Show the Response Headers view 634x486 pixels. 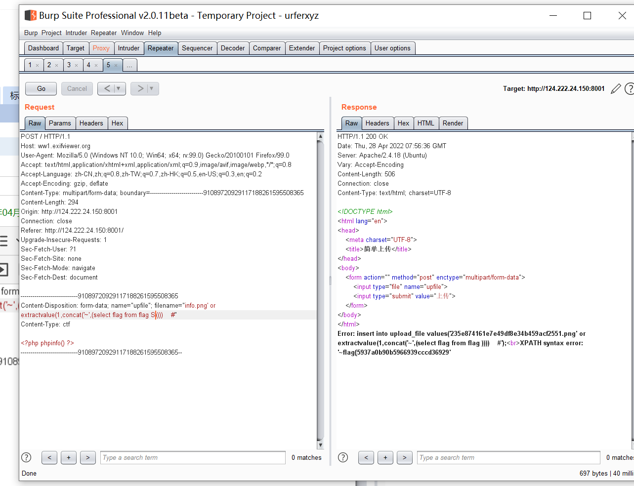(x=378, y=123)
